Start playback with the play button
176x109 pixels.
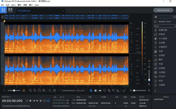(37, 101)
